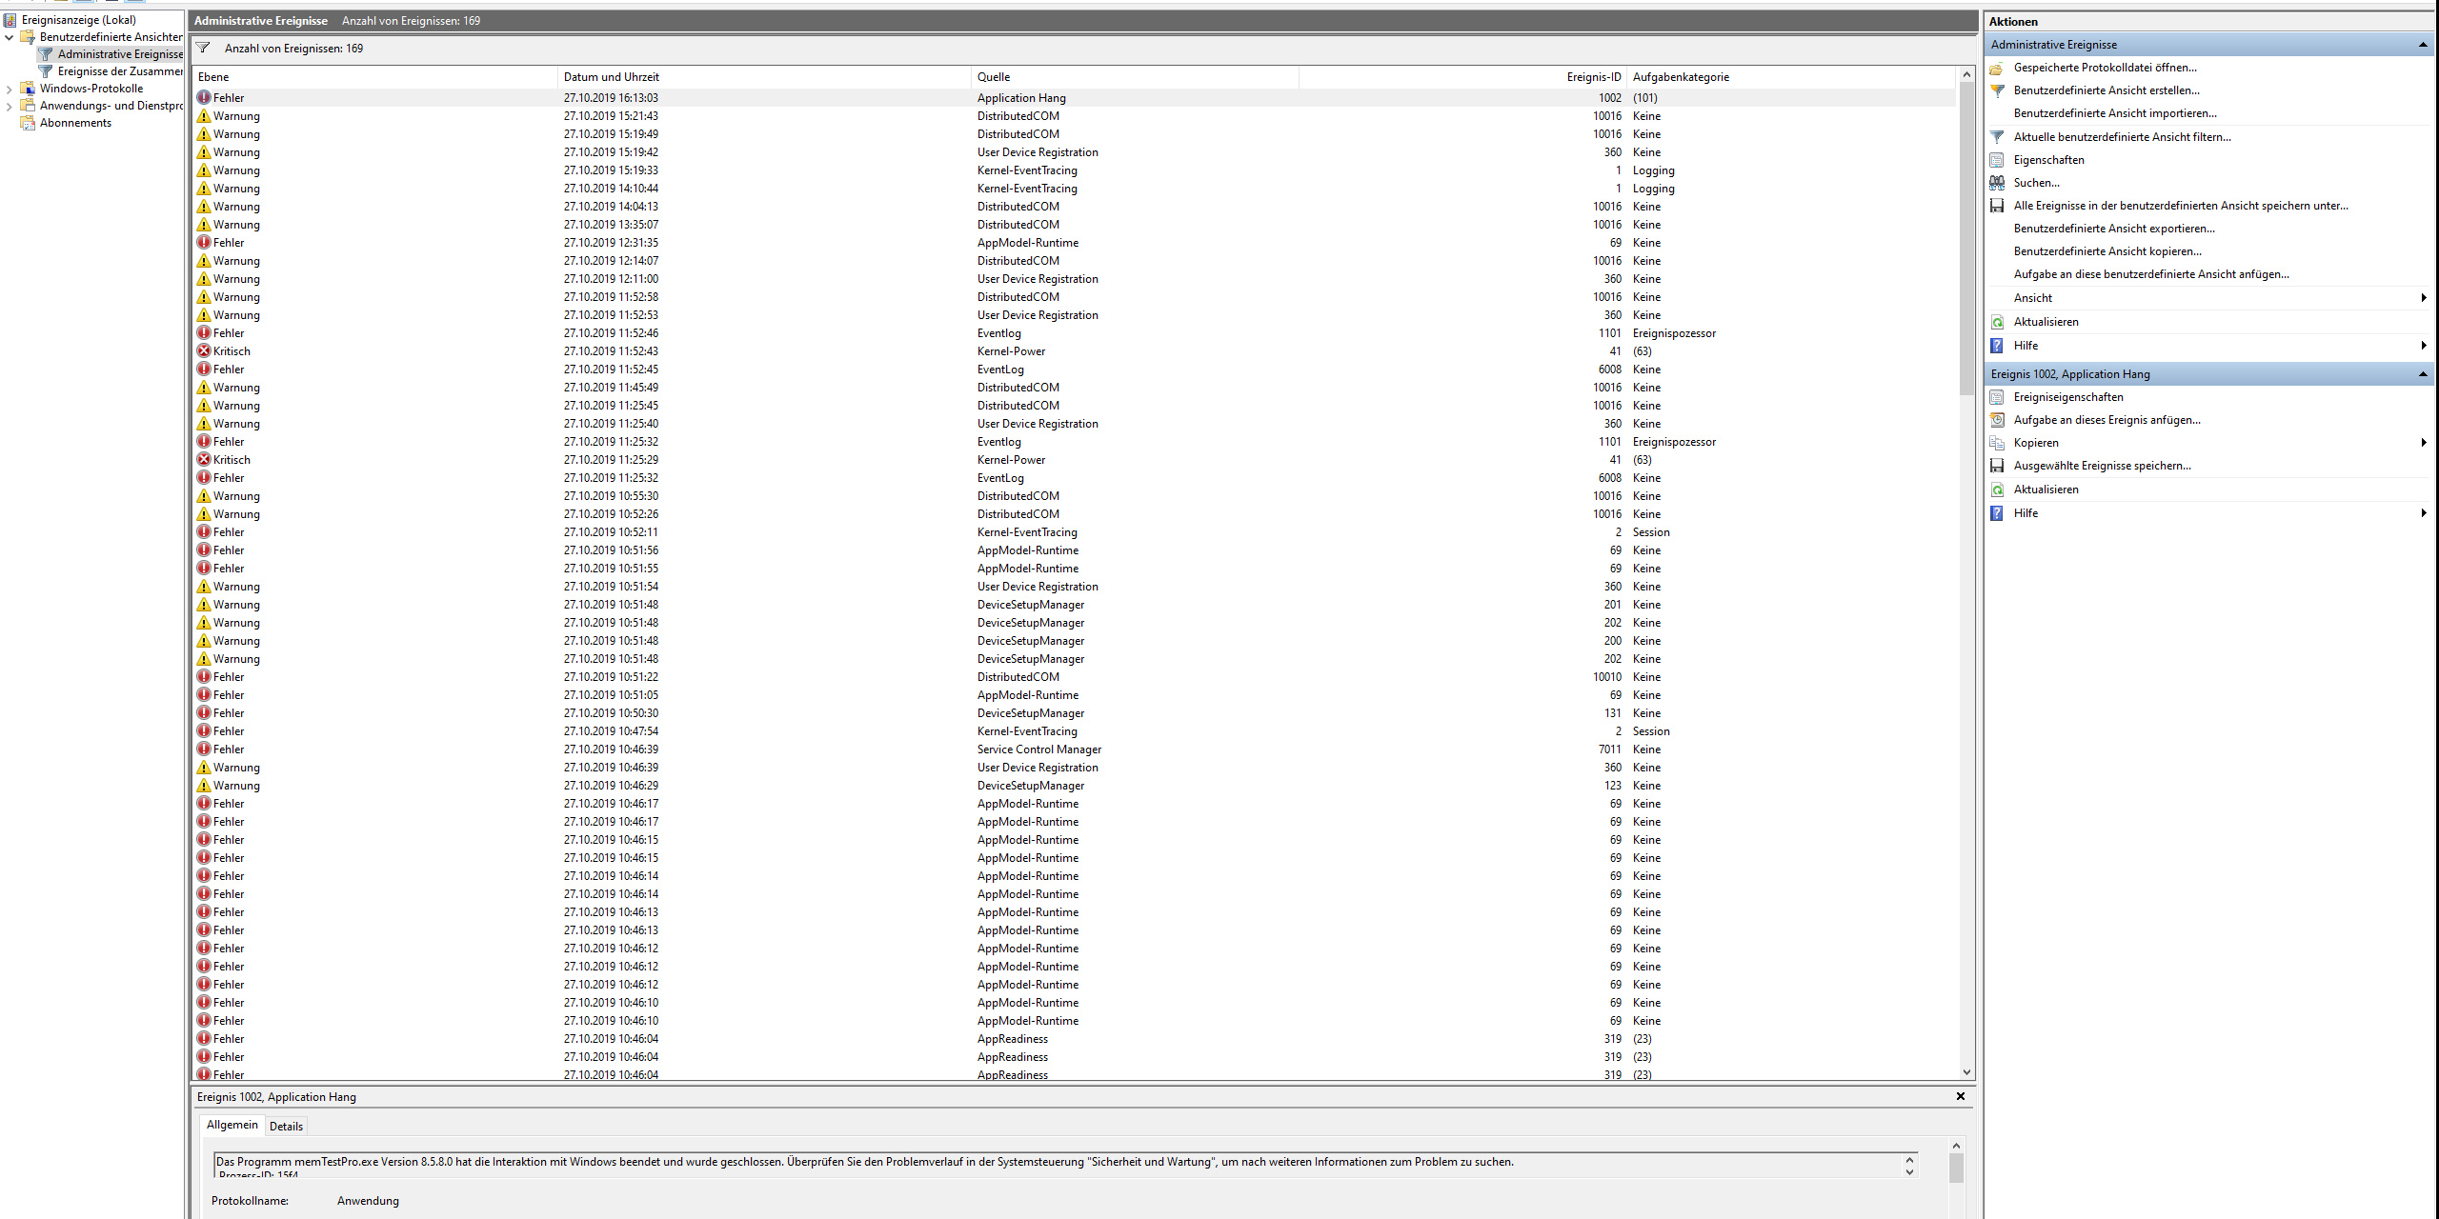The width and height of the screenshot is (2439, 1219).
Task: Click the filter funnel icon above event list
Action: [x=203, y=48]
